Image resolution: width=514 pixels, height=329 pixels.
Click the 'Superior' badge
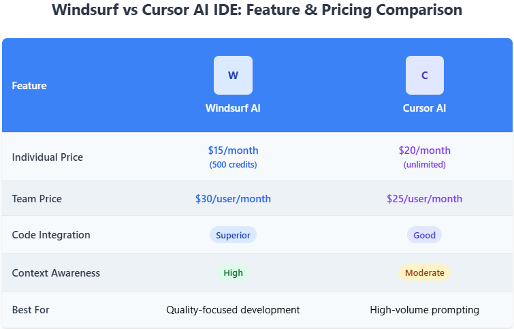coord(233,235)
